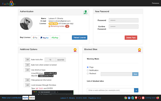Toggle Hide personal information switch
The image size is (161, 101).
click(x=27, y=80)
